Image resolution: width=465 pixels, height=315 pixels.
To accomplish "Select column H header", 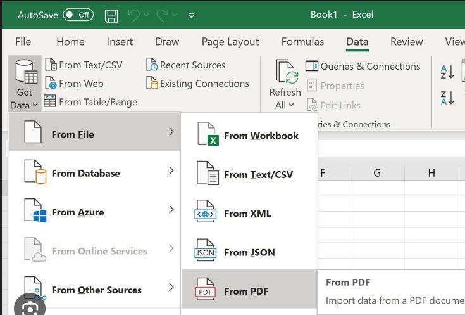I will pos(431,172).
